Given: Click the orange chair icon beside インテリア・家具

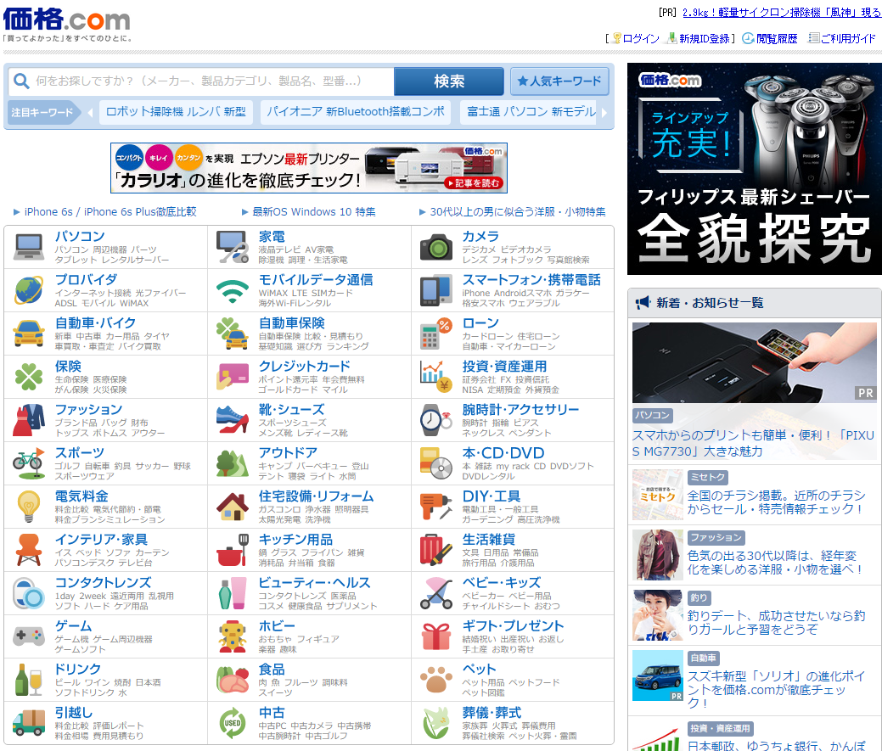Looking at the screenshot, I should click(x=29, y=551).
